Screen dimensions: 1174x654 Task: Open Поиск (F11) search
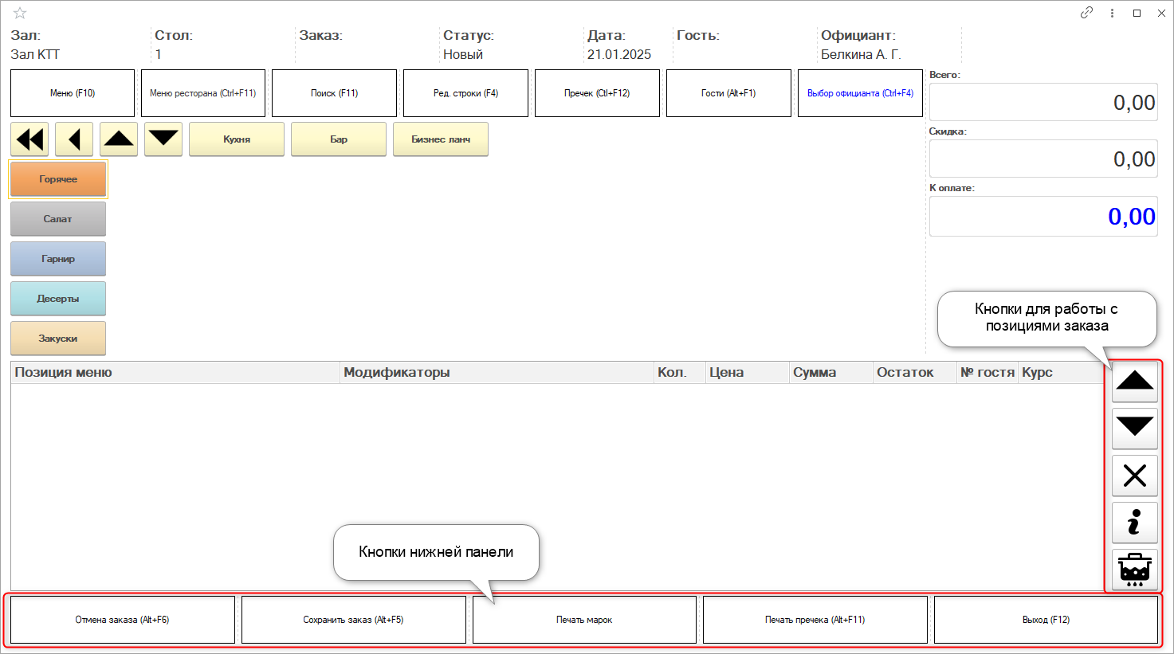point(334,93)
